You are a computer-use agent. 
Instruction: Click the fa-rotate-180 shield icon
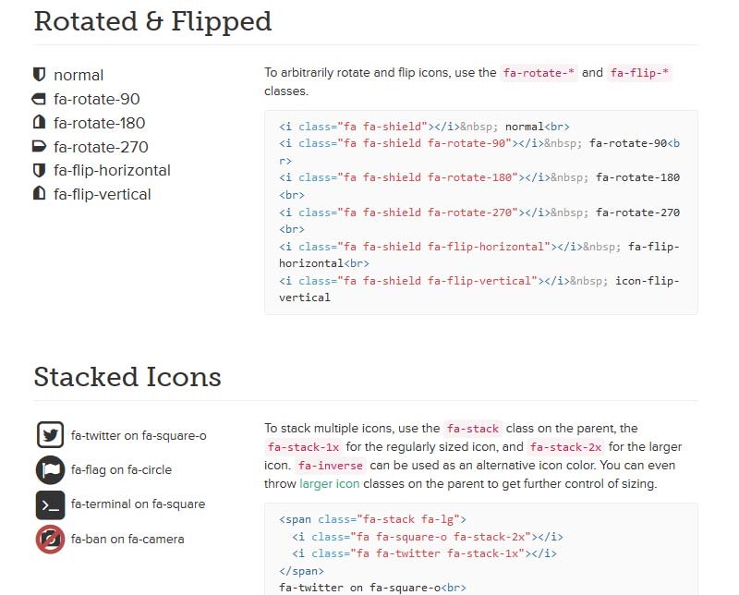point(39,123)
